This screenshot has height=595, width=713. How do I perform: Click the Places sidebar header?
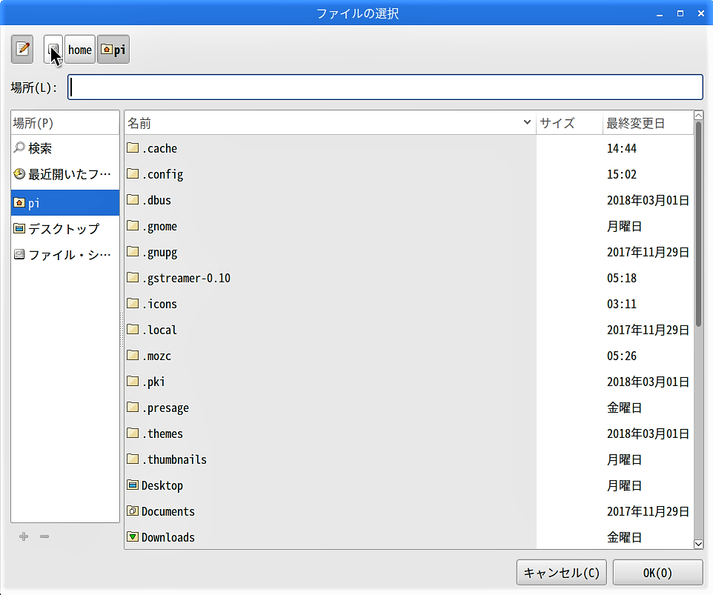[65, 123]
